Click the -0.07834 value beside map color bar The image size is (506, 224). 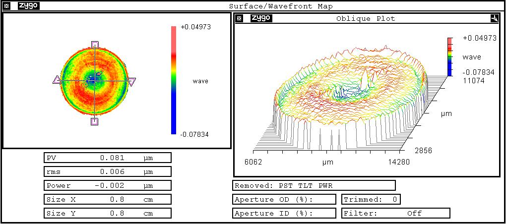(194, 134)
